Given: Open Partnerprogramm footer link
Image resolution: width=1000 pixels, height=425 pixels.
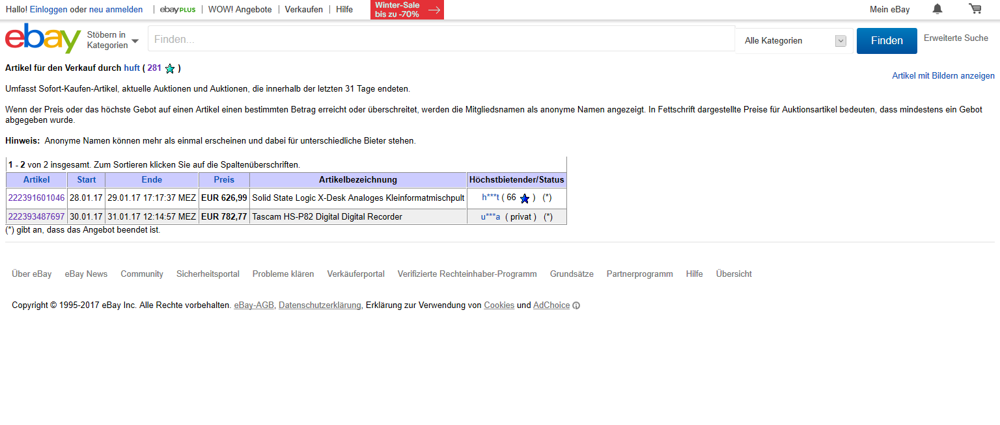Looking at the screenshot, I should pyautogui.click(x=640, y=274).
